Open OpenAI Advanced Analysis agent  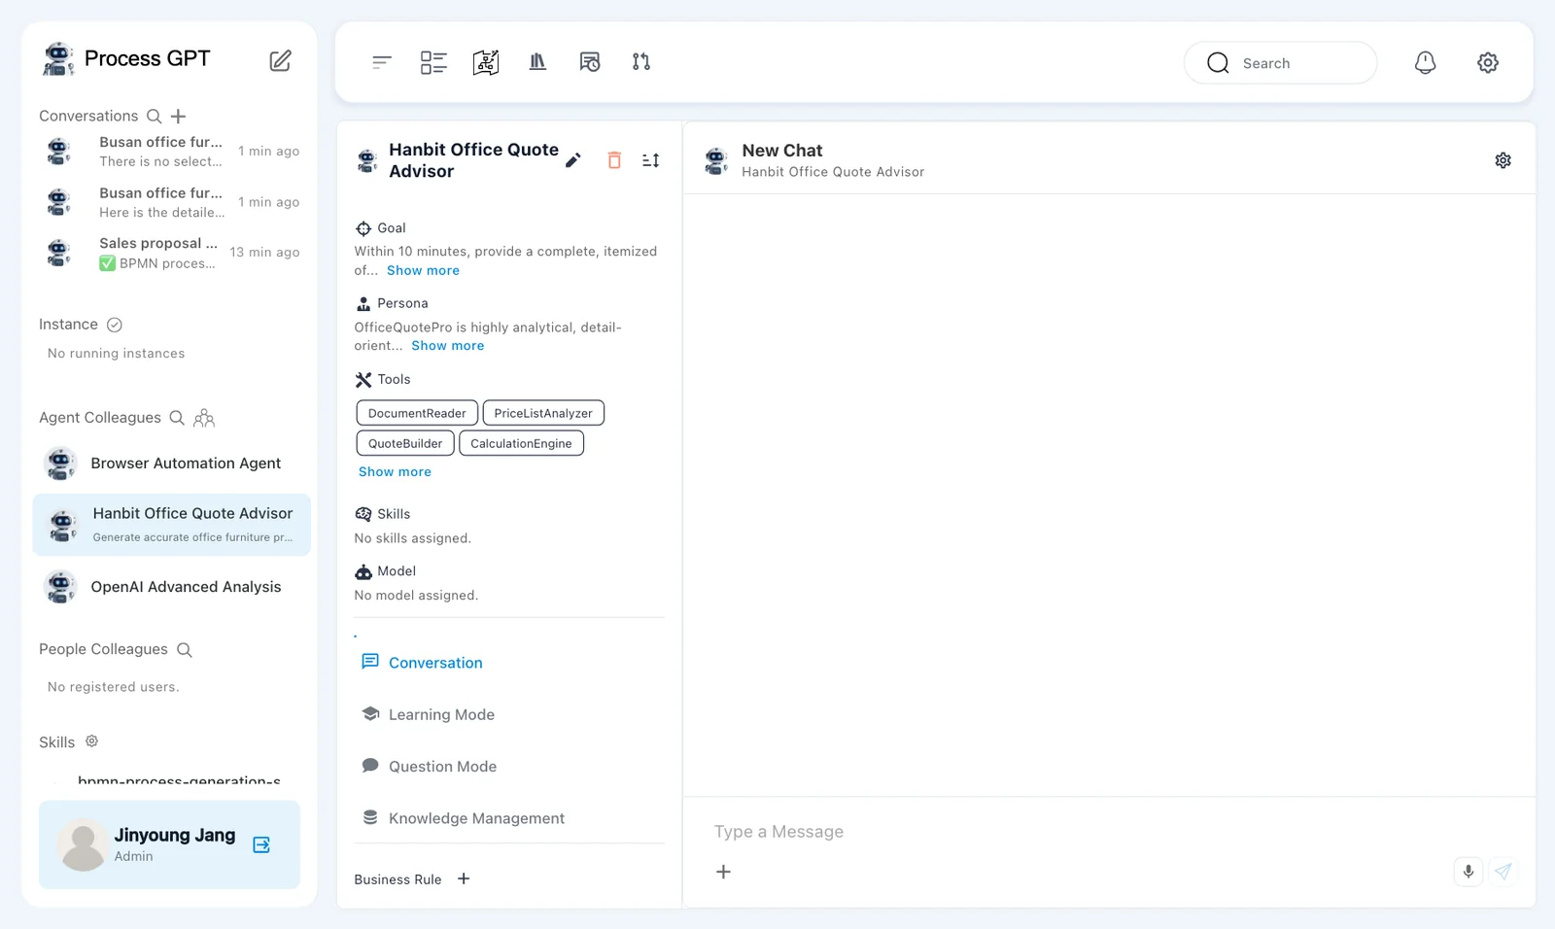pos(172,587)
